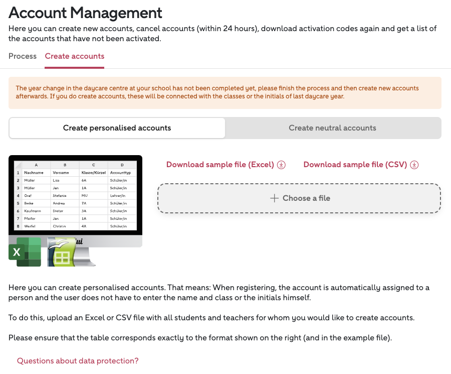Toggle to Create personalised accounts
The height and width of the screenshot is (374, 451).
click(x=117, y=128)
